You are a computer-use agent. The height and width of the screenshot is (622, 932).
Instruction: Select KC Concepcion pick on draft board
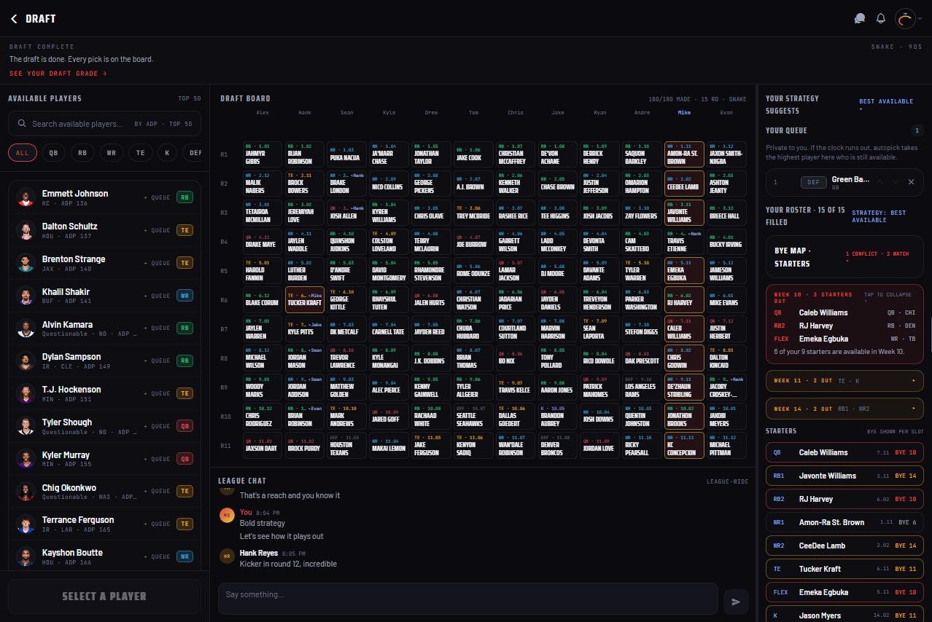tap(685, 446)
